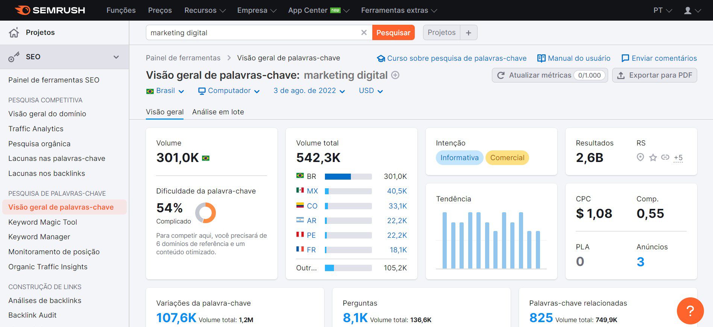Open Preços in top navigation
The width and height of the screenshot is (713, 327).
click(x=160, y=10)
